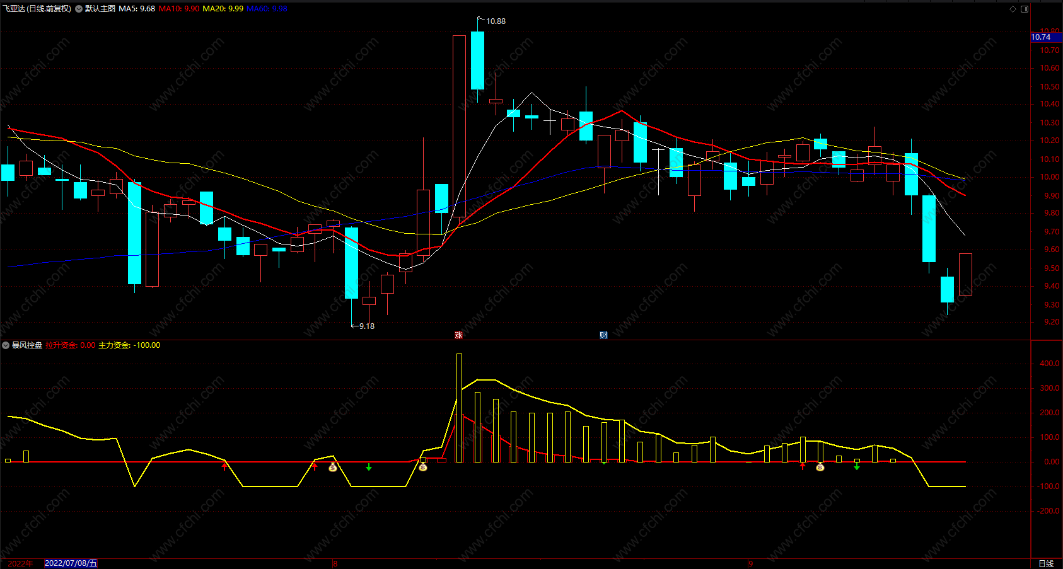
Task: Expand the 暴风控盘 indicator dropdown
Action: (6, 345)
